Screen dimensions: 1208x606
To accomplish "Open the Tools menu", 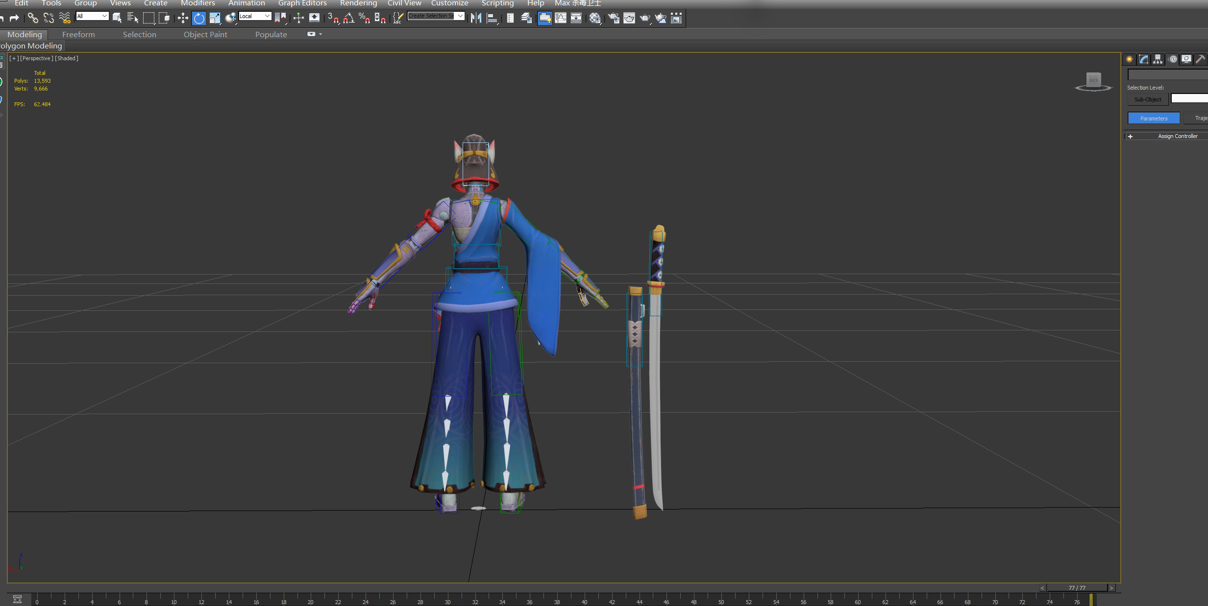I will coord(51,3).
